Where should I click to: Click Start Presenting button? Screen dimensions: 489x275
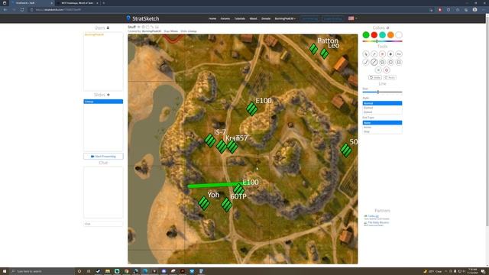coord(103,156)
